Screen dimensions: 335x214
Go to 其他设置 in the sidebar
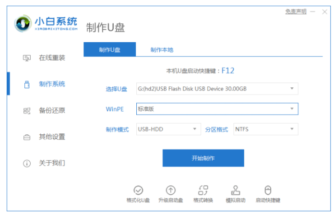coord(51,137)
